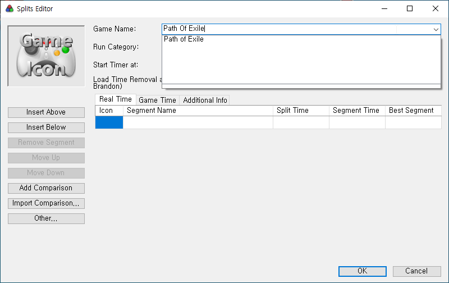The width and height of the screenshot is (449, 283).
Task: Open Import Comparison... dialog
Action: pyautogui.click(x=46, y=203)
